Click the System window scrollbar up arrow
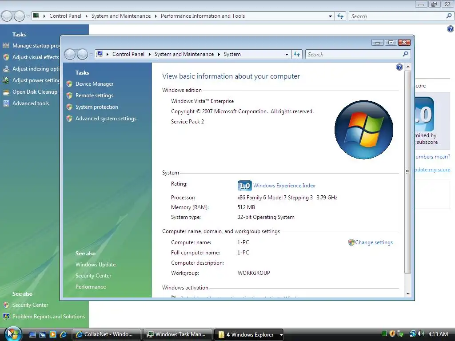This screenshot has width=455, height=341. coord(408,67)
